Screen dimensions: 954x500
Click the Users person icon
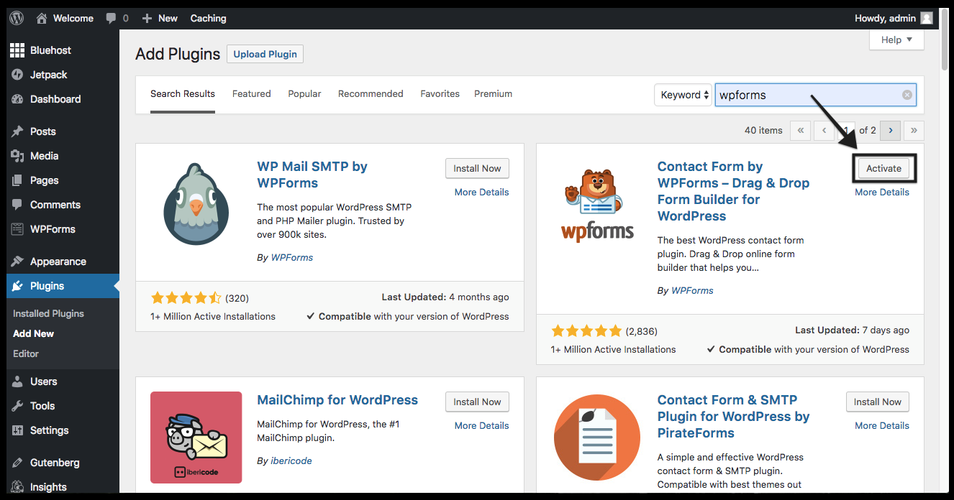click(x=17, y=381)
